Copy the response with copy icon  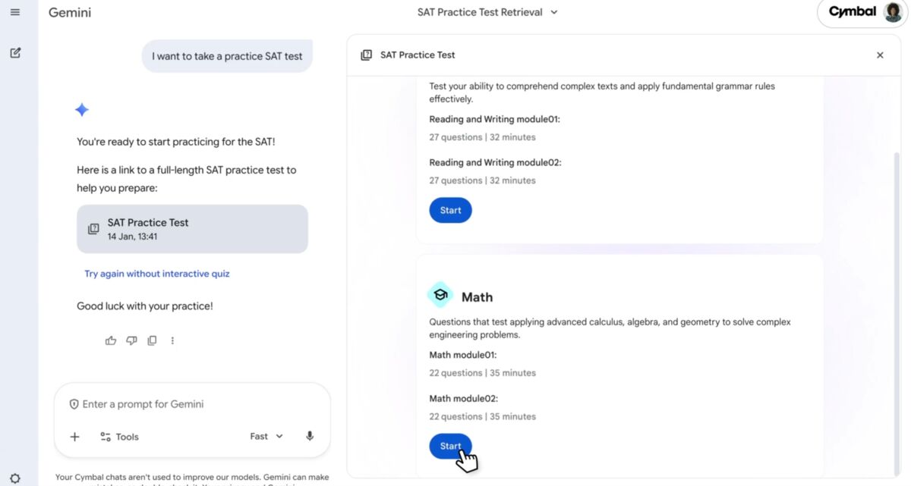click(x=152, y=341)
